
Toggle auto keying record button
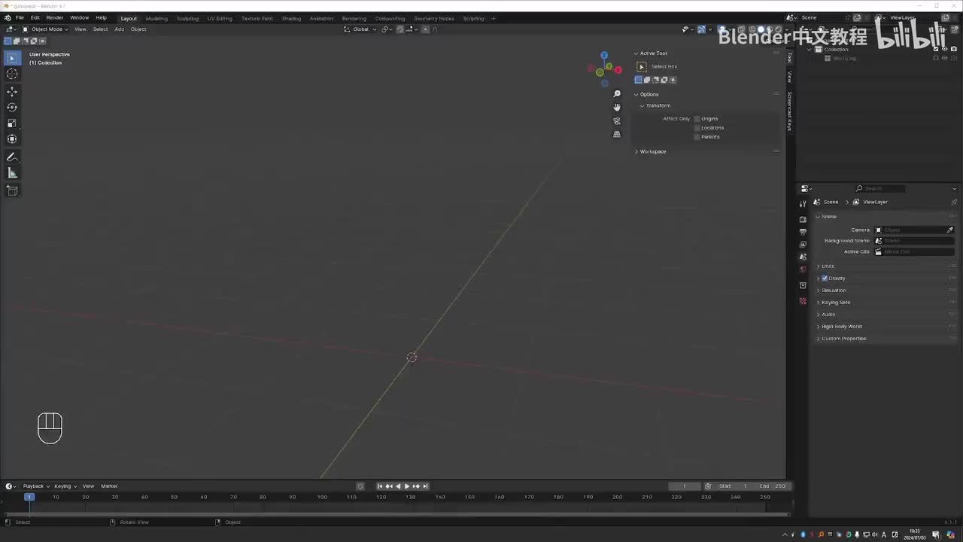[360, 486]
